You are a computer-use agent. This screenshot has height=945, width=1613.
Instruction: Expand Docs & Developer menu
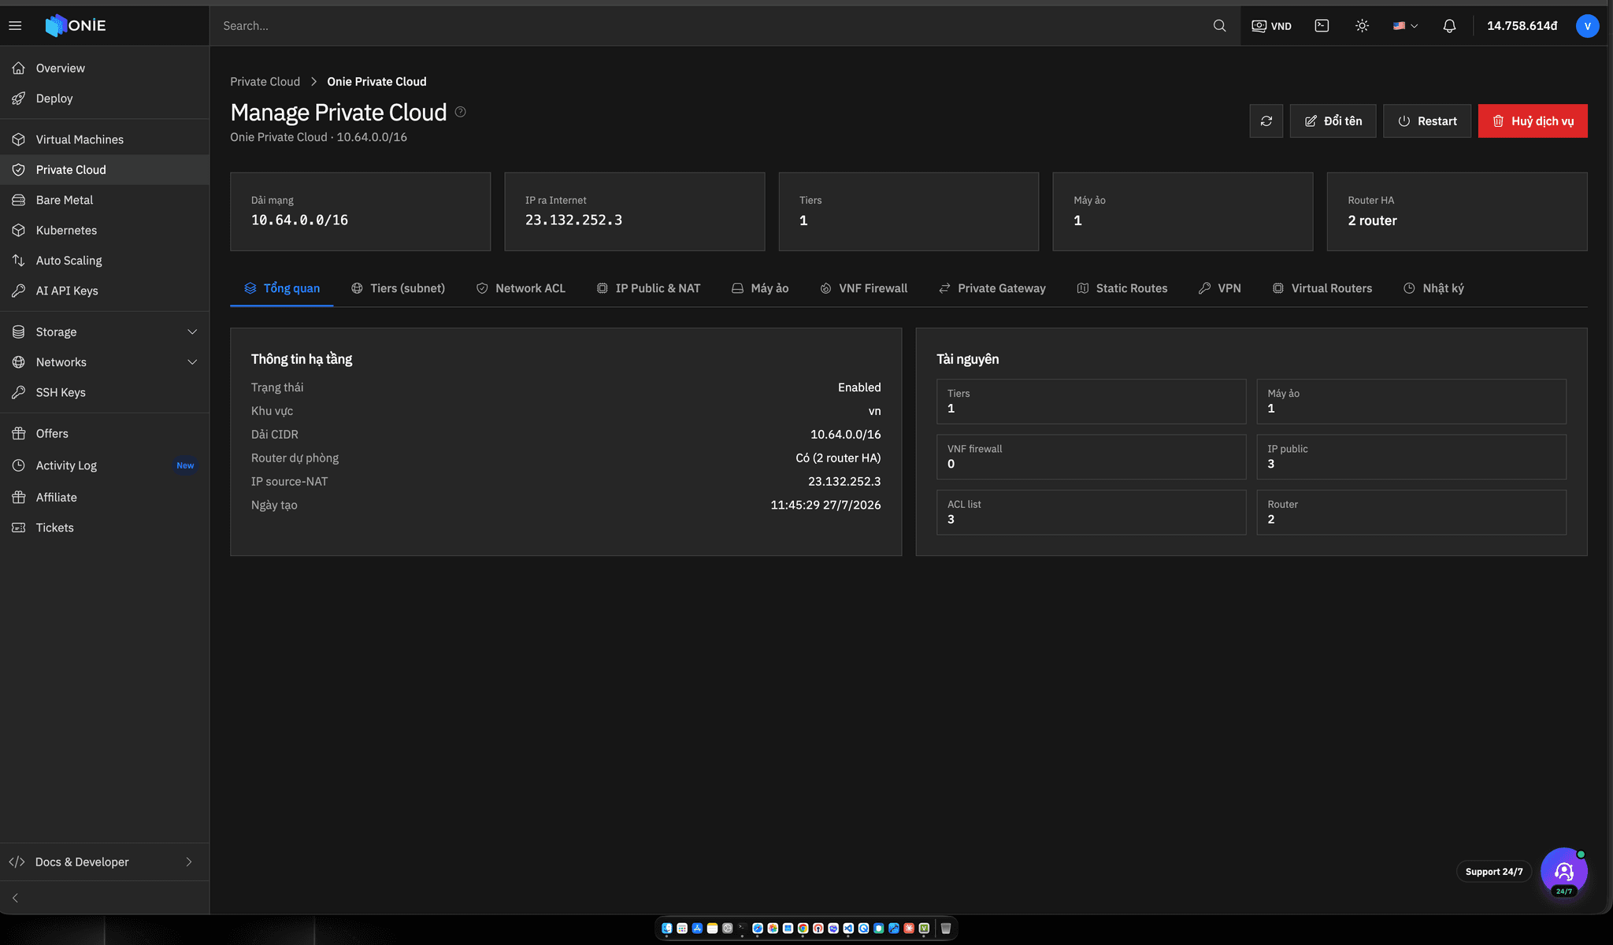tap(105, 862)
